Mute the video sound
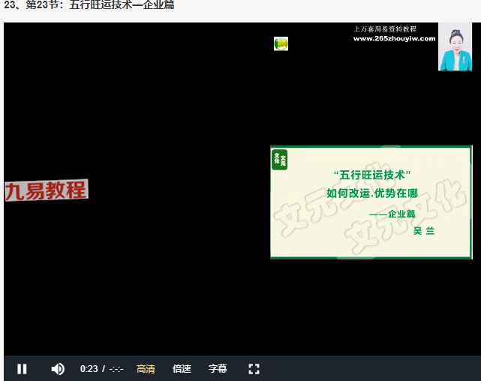 [58, 368]
